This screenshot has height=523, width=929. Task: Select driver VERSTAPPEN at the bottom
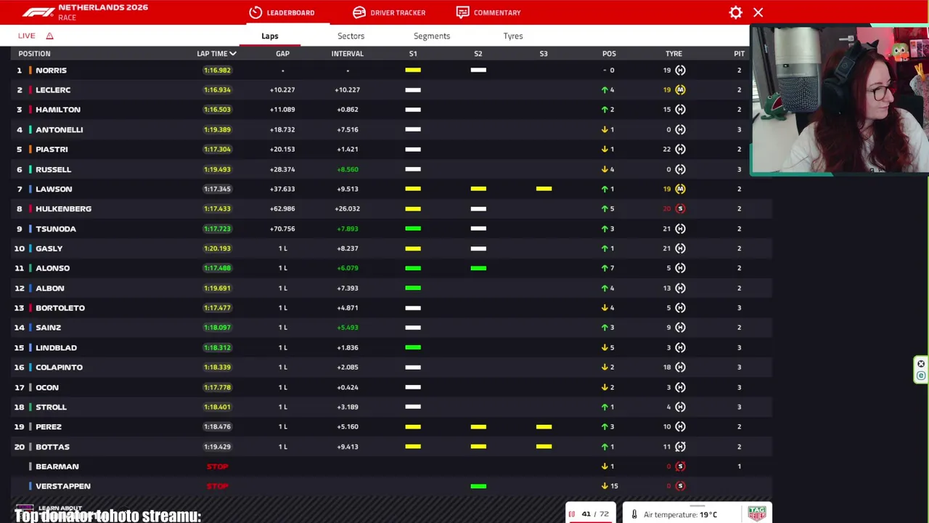coord(63,486)
